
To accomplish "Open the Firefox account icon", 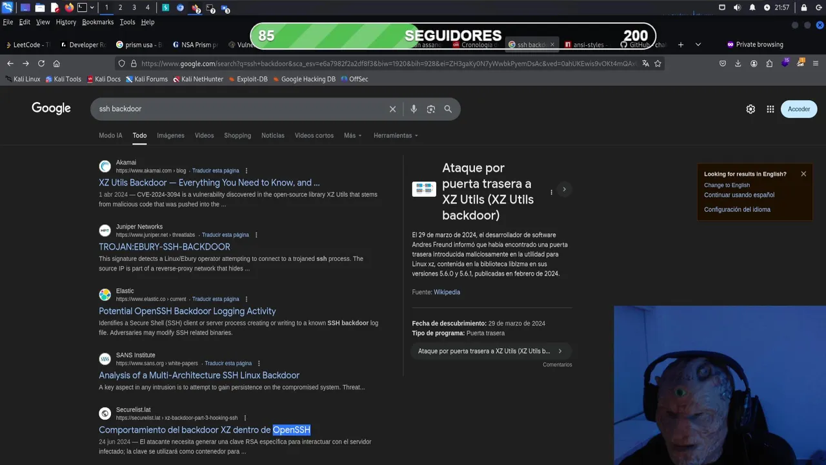I will tap(754, 63).
